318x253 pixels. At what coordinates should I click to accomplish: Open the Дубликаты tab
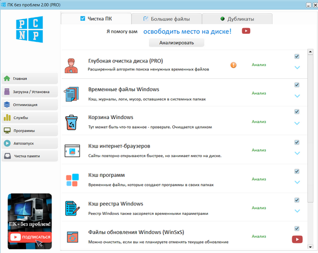pyautogui.click(x=236, y=19)
